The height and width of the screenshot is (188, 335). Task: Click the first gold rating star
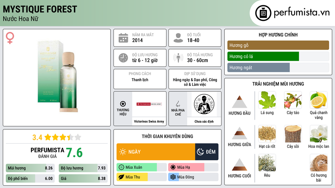pyautogui.click(x=48, y=137)
